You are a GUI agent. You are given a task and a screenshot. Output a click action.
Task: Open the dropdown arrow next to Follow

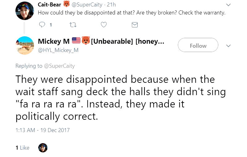tap(228, 46)
